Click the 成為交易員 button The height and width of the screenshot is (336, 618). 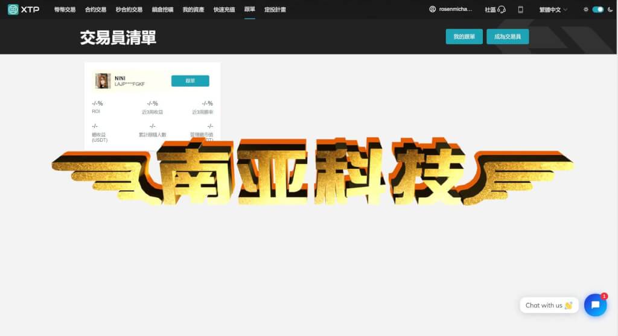point(508,37)
